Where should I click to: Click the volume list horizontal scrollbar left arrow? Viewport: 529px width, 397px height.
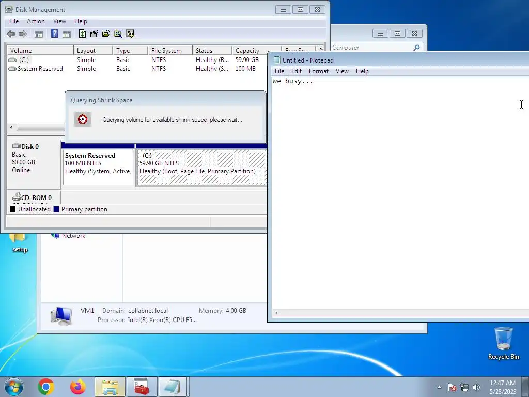point(11,127)
